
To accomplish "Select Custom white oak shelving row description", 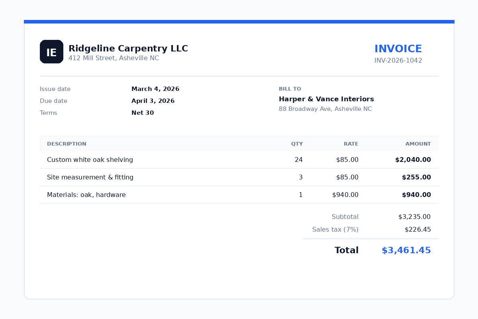I will 90,160.
